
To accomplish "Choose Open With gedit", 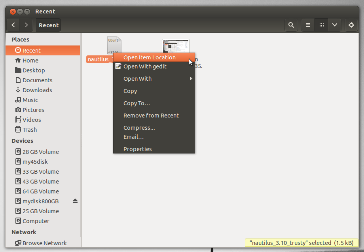I will point(154,66).
